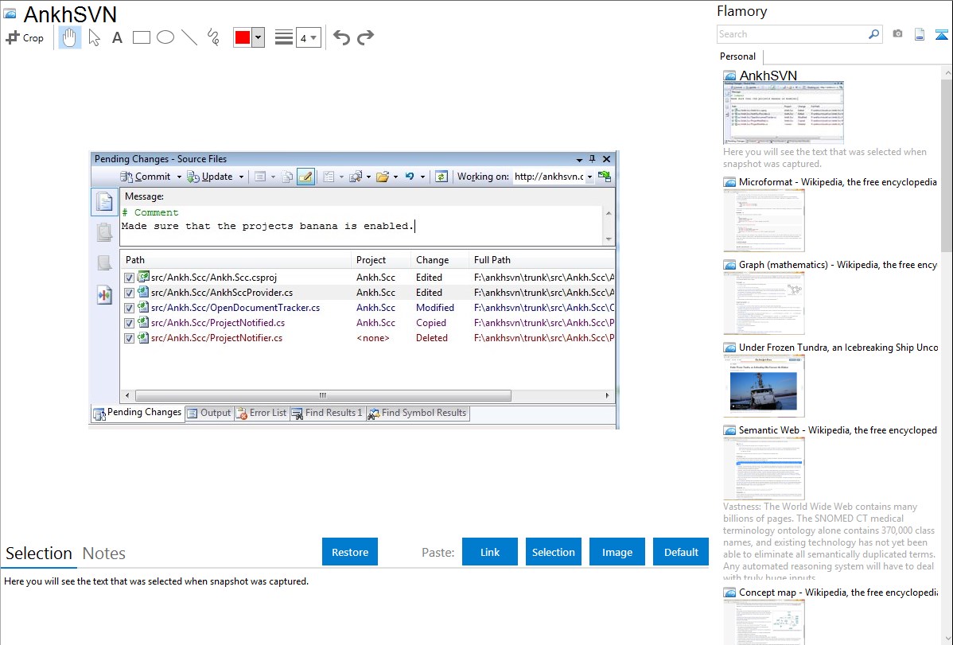
Task: Pick the rectangle shape tool
Action: click(141, 37)
